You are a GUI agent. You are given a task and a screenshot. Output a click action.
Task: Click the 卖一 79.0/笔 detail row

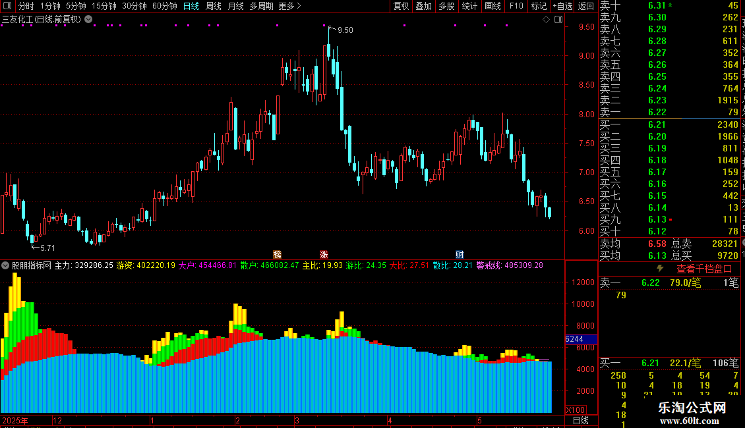(x=669, y=282)
